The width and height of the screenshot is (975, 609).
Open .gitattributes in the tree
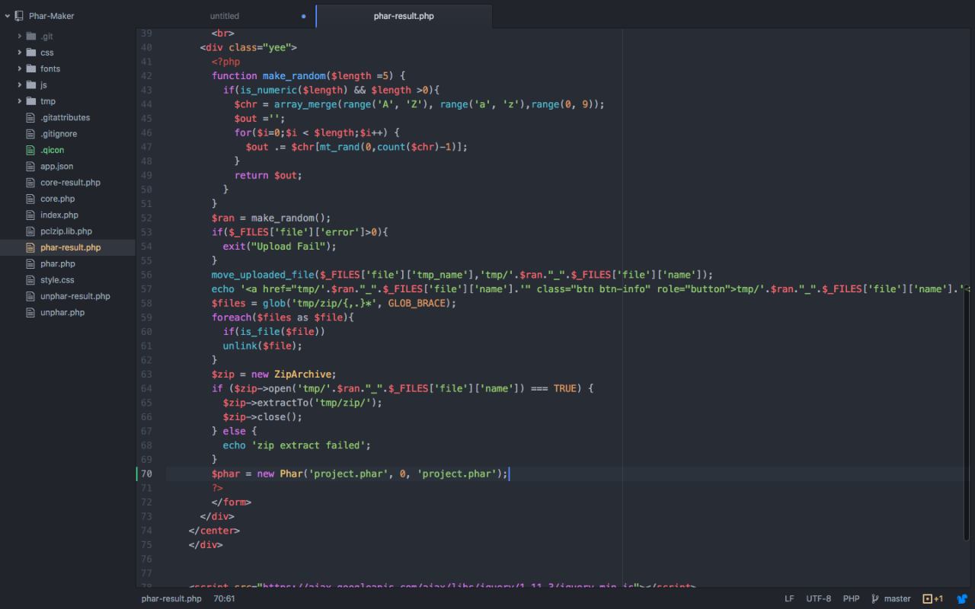[65, 117]
